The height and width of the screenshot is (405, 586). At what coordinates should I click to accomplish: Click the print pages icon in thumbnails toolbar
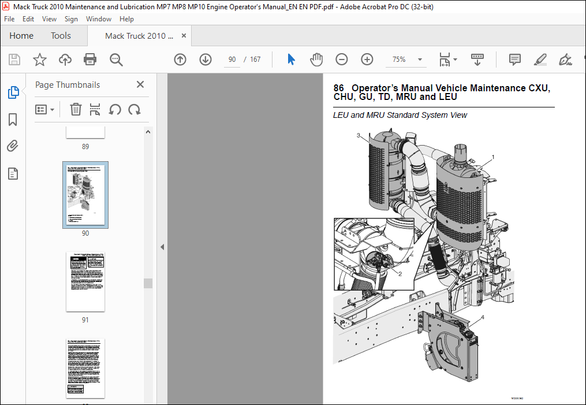[95, 110]
